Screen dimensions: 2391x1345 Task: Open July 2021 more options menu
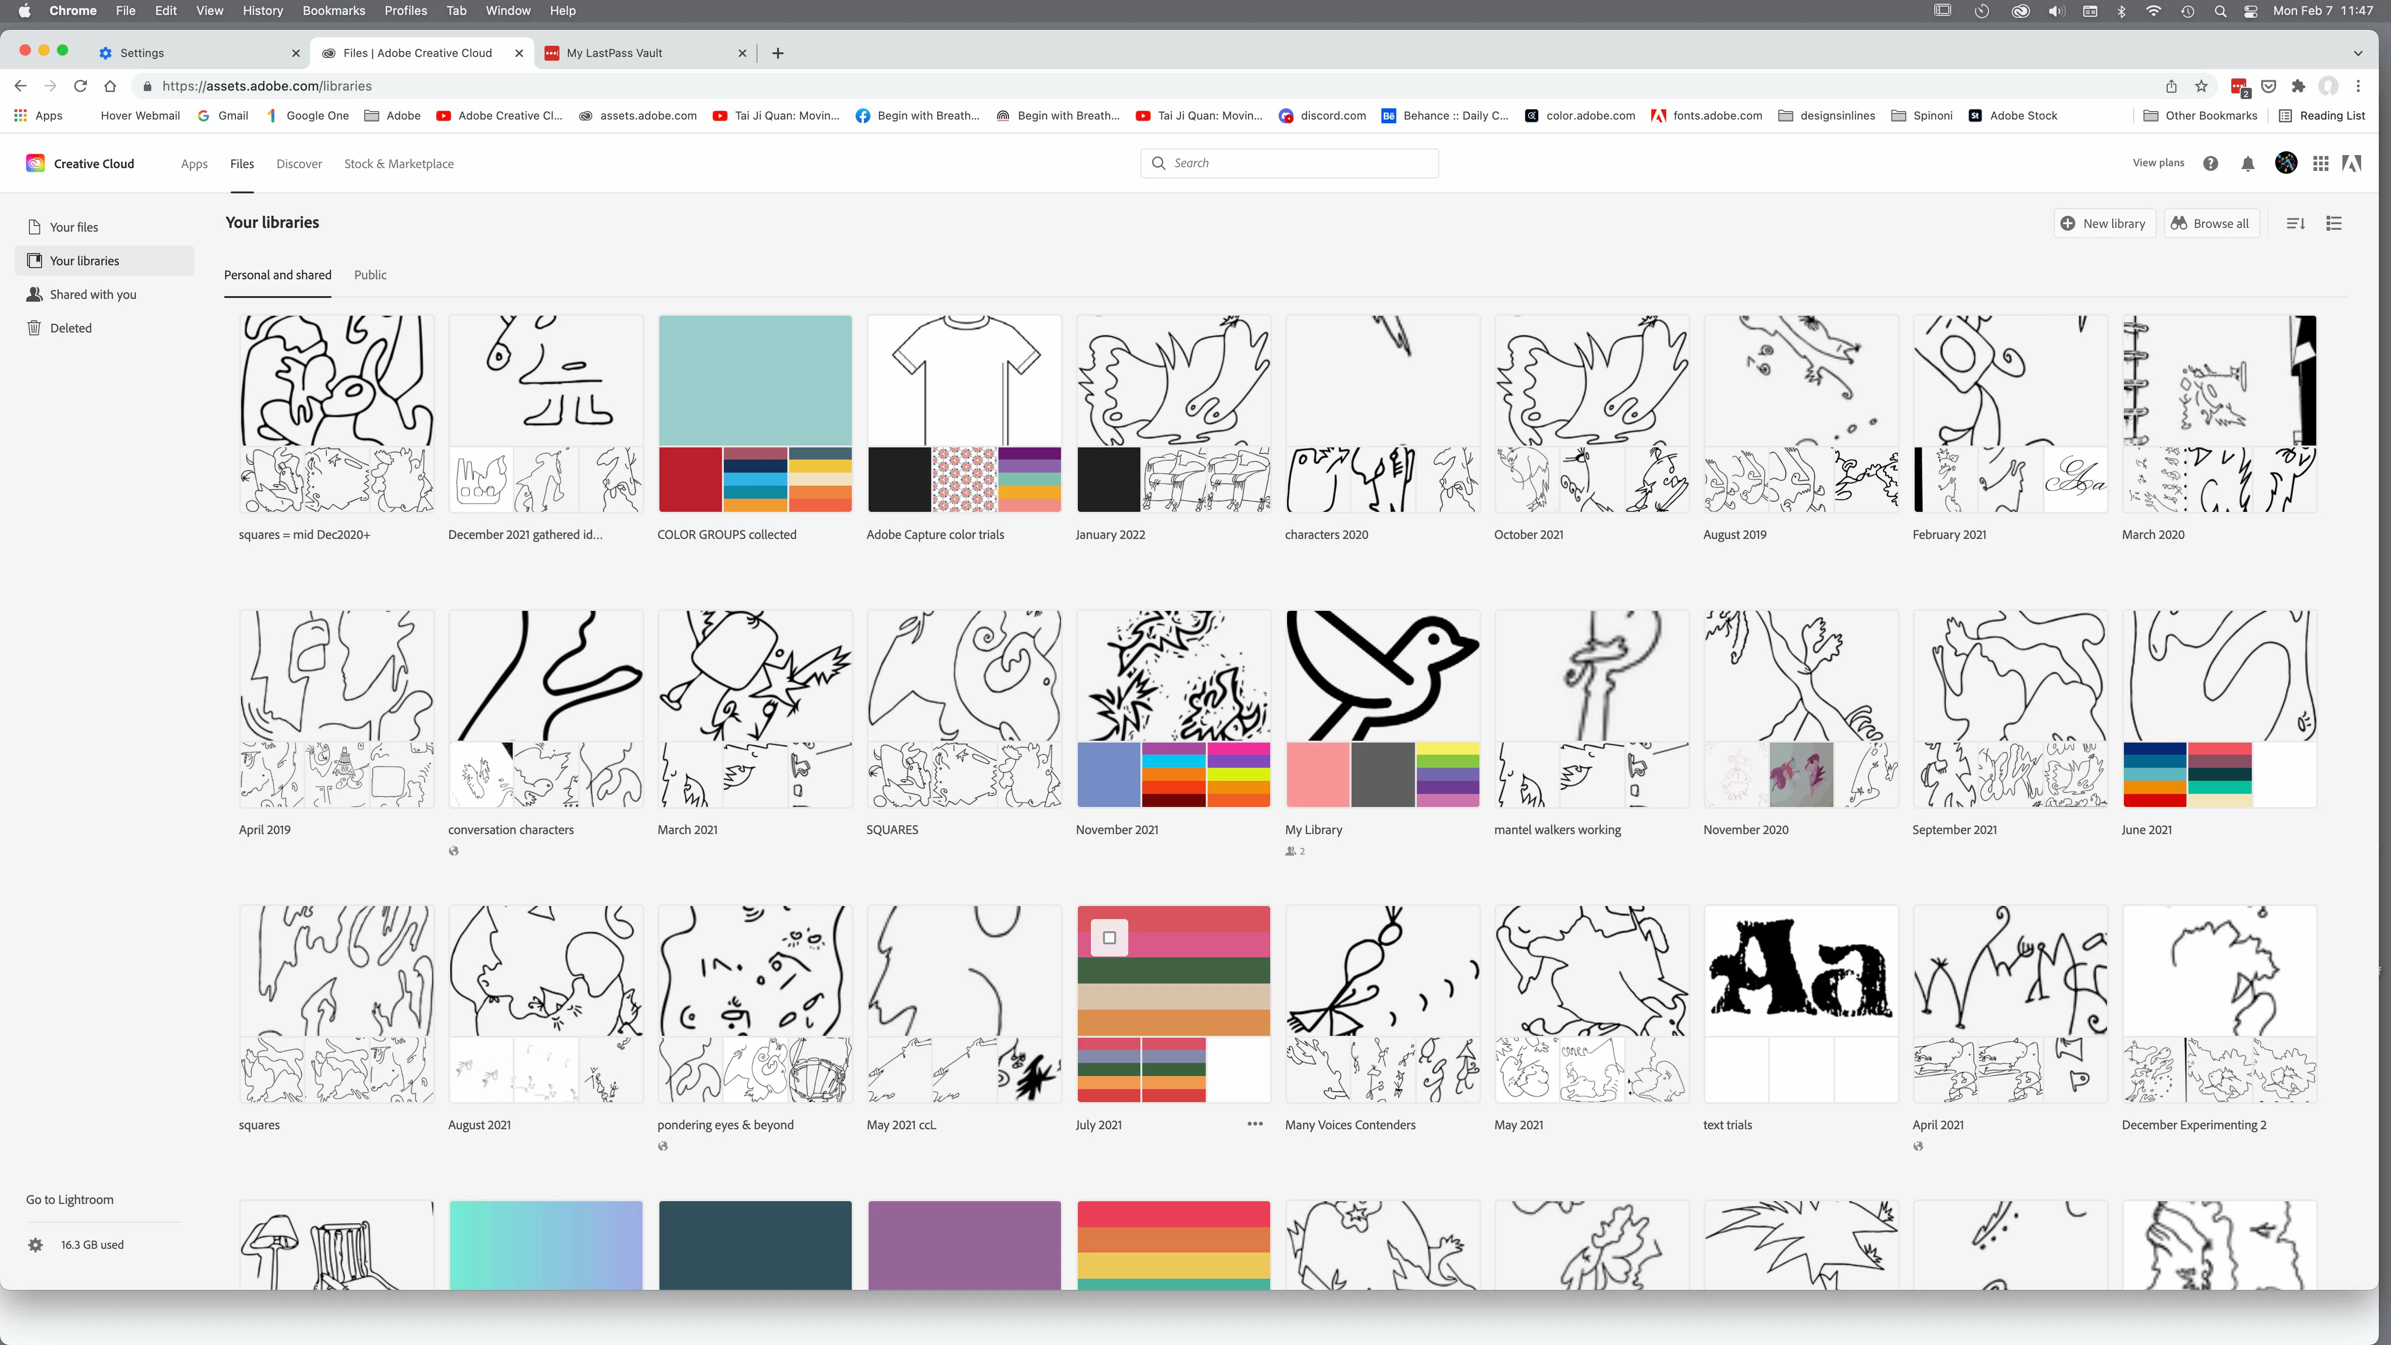tap(1255, 1124)
